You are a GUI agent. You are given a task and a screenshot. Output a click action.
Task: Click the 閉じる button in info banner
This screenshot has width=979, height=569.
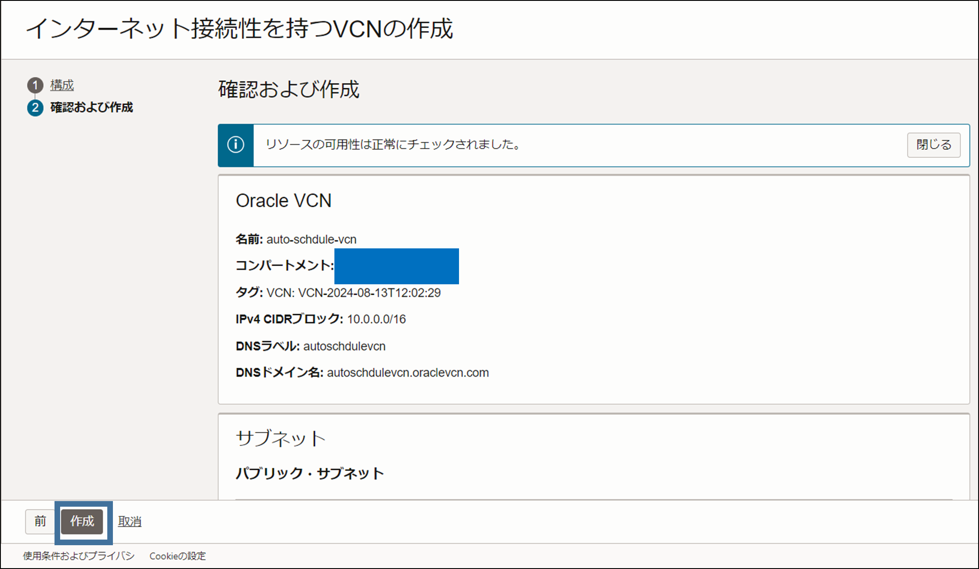(x=934, y=145)
